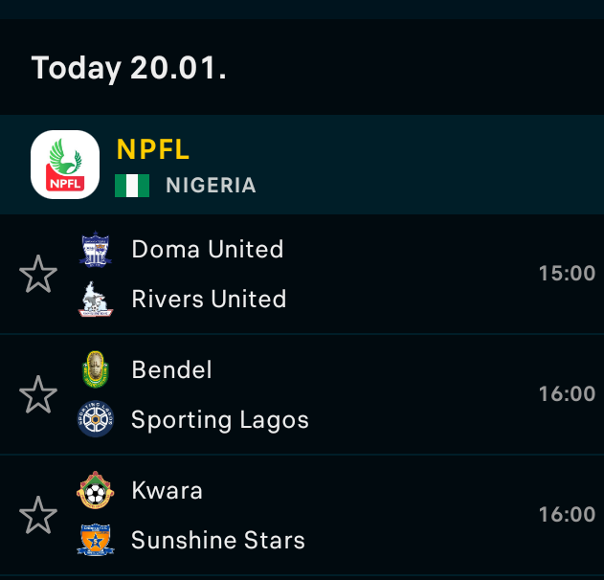Image resolution: width=604 pixels, height=580 pixels.
Task: Click the Today 20.01. date header
Action: (x=129, y=68)
